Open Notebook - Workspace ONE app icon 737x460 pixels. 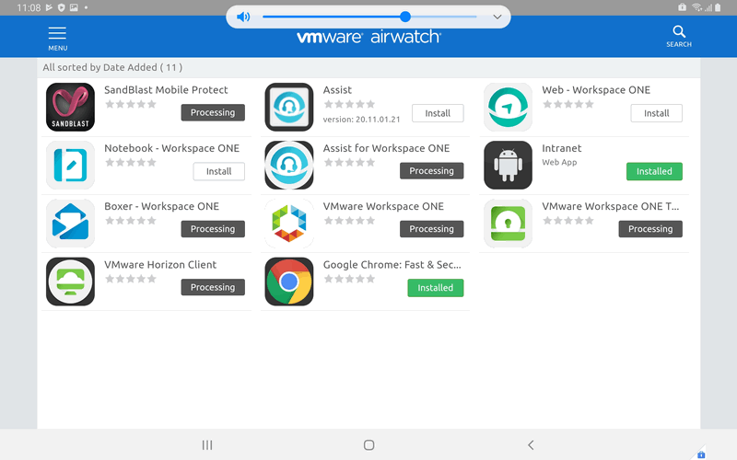pyautogui.click(x=71, y=166)
